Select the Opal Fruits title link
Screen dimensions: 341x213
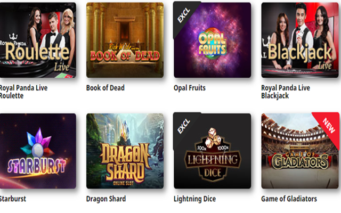coord(190,88)
